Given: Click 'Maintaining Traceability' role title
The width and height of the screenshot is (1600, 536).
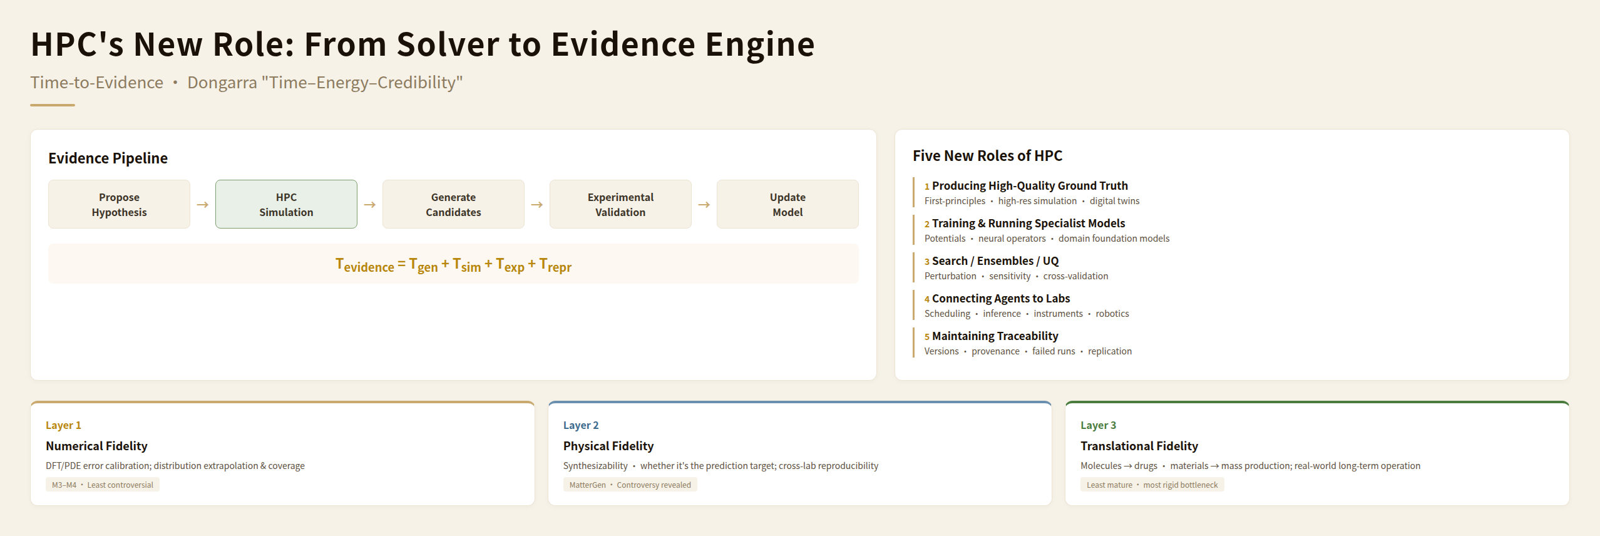Looking at the screenshot, I should [x=995, y=336].
